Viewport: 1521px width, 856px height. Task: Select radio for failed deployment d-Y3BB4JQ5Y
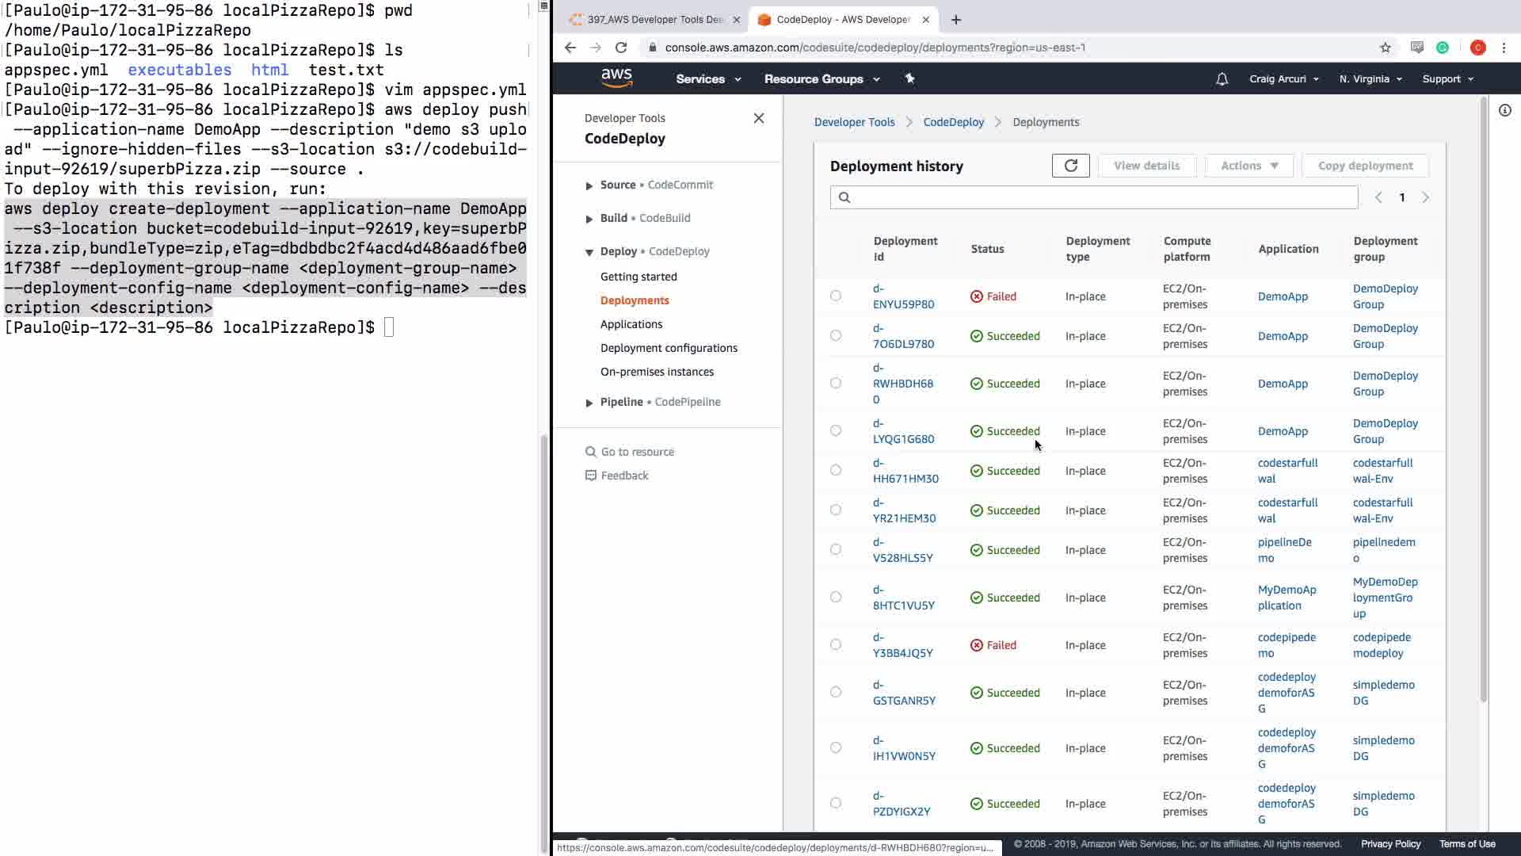(x=836, y=644)
